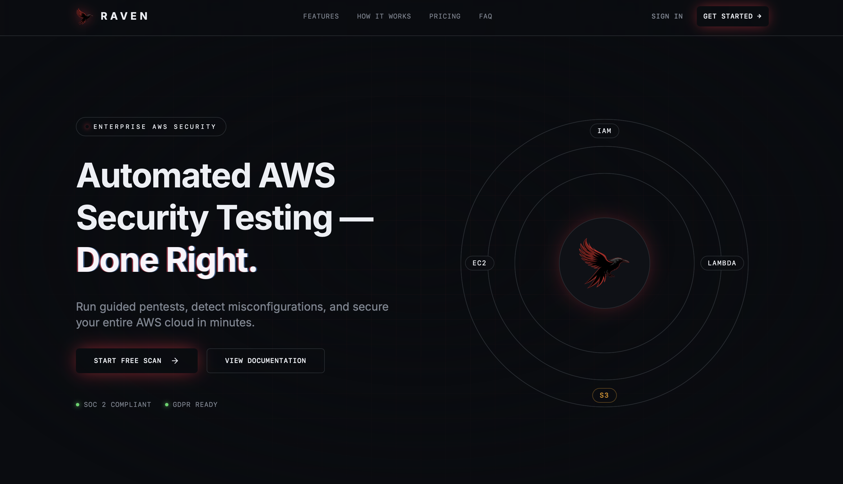Image resolution: width=843 pixels, height=484 pixels.
Task: Click the GDPR Ready text
Action: [195, 405]
